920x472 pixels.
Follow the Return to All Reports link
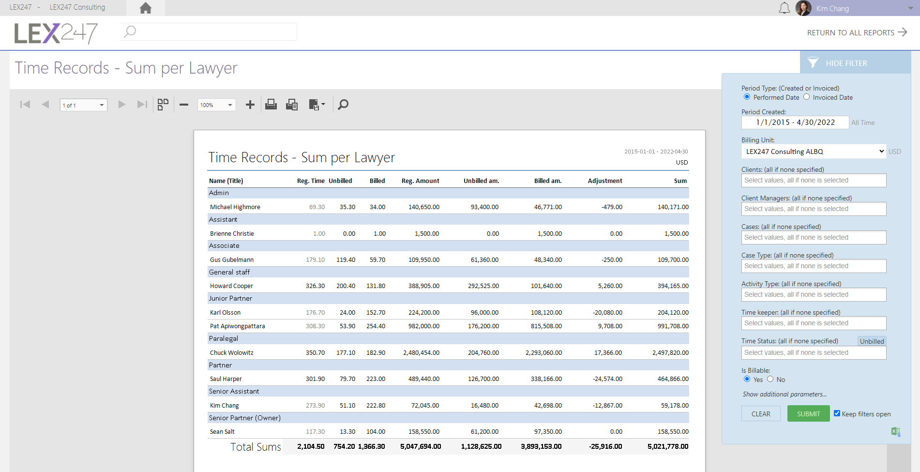pos(857,32)
